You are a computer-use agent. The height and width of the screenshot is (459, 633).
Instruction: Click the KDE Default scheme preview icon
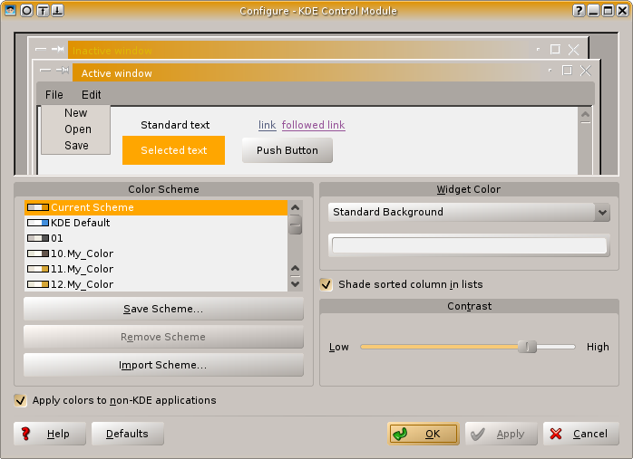point(38,223)
